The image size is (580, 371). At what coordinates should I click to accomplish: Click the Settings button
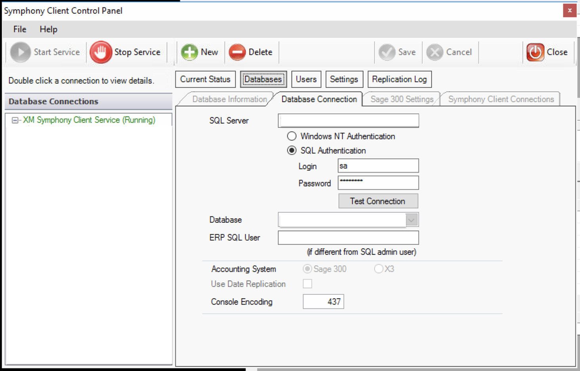[x=344, y=79]
